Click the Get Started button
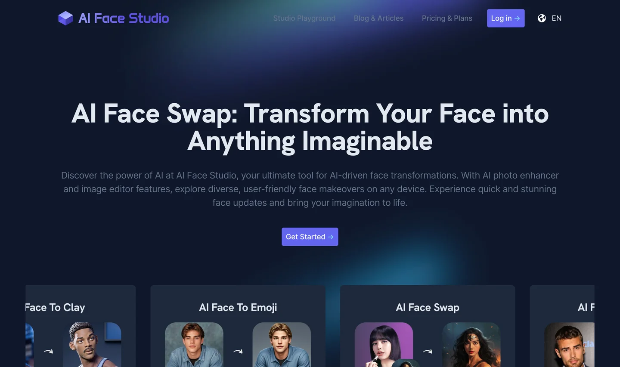The width and height of the screenshot is (620, 367). coord(310,237)
